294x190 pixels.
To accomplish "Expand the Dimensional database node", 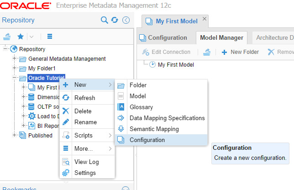I will pos(23,96).
